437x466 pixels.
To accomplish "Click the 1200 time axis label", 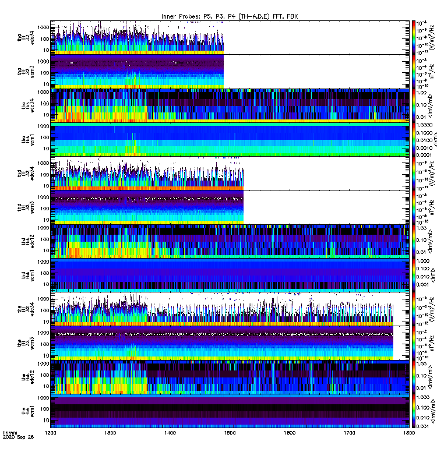I will pos(51,433).
